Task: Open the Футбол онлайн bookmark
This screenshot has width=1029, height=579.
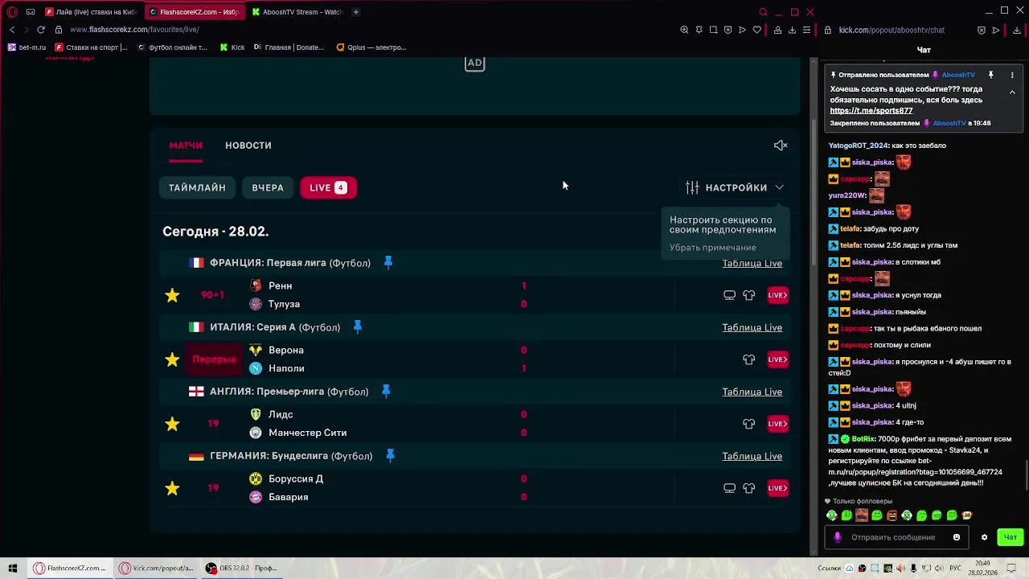Action: pos(172,47)
